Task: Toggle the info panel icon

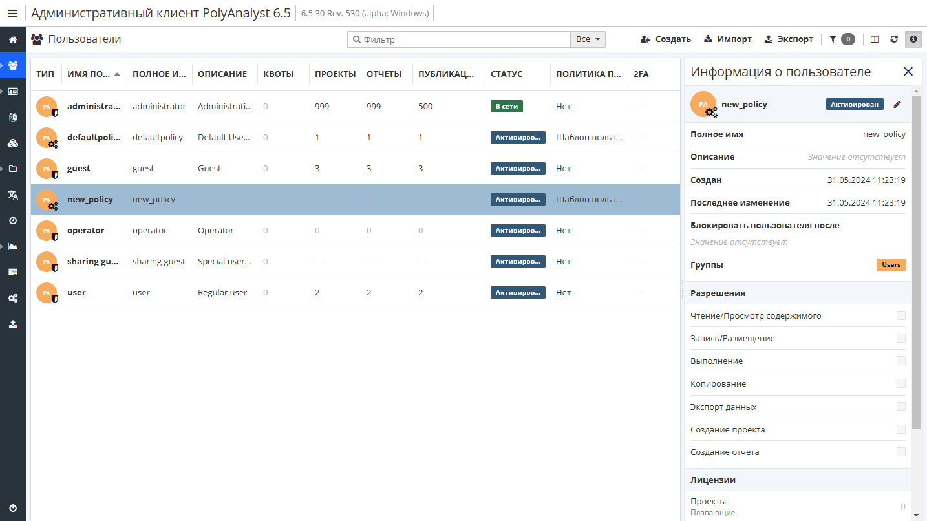Action: [913, 39]
